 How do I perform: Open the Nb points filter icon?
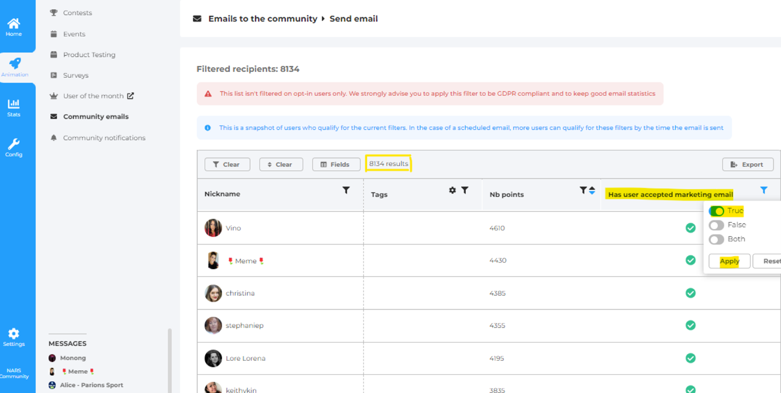point(583,190)
